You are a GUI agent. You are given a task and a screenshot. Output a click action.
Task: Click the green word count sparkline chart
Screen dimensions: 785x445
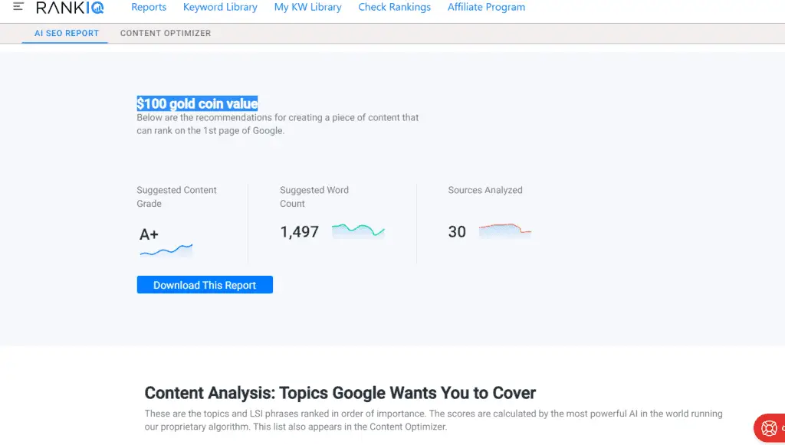358,230
